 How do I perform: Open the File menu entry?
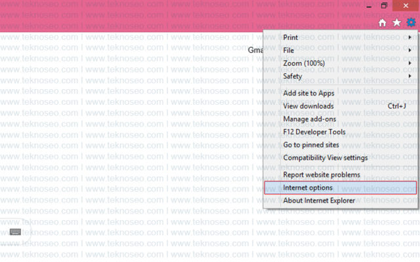[x=340, y=50]
